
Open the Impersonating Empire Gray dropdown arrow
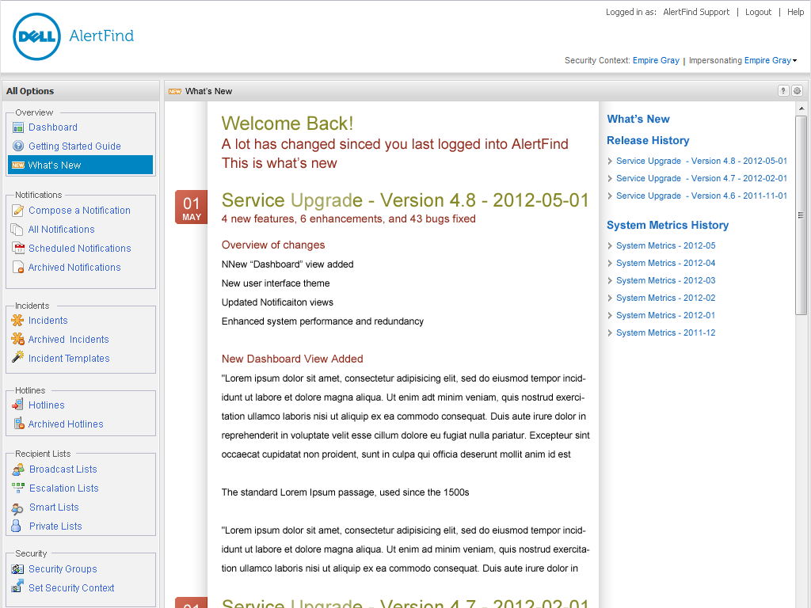click(x=794, y=61)
